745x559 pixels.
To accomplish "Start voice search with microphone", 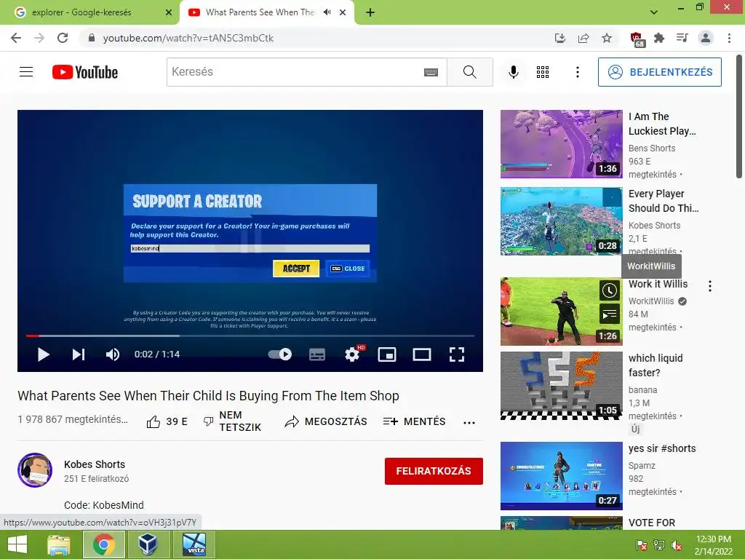I will [x=514, y=72].
